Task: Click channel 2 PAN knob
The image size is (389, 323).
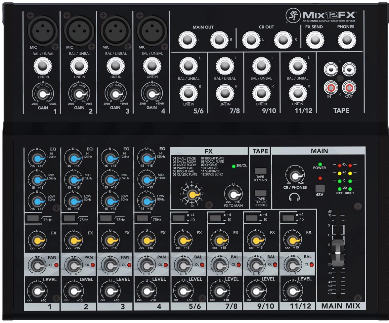Action: [x=73, y=265]
